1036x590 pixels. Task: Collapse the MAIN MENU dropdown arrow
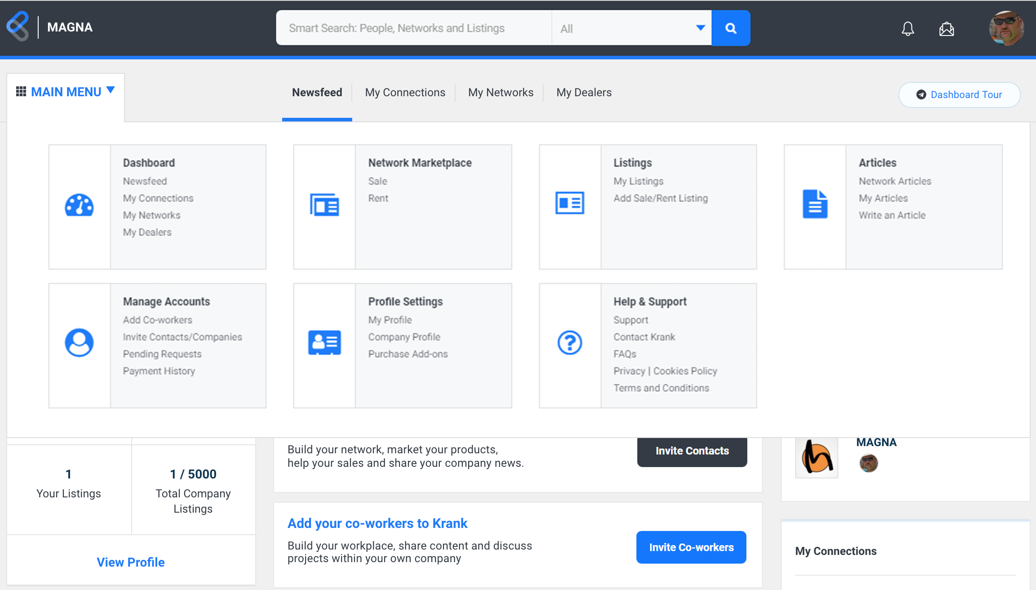[x=111, y=90]
